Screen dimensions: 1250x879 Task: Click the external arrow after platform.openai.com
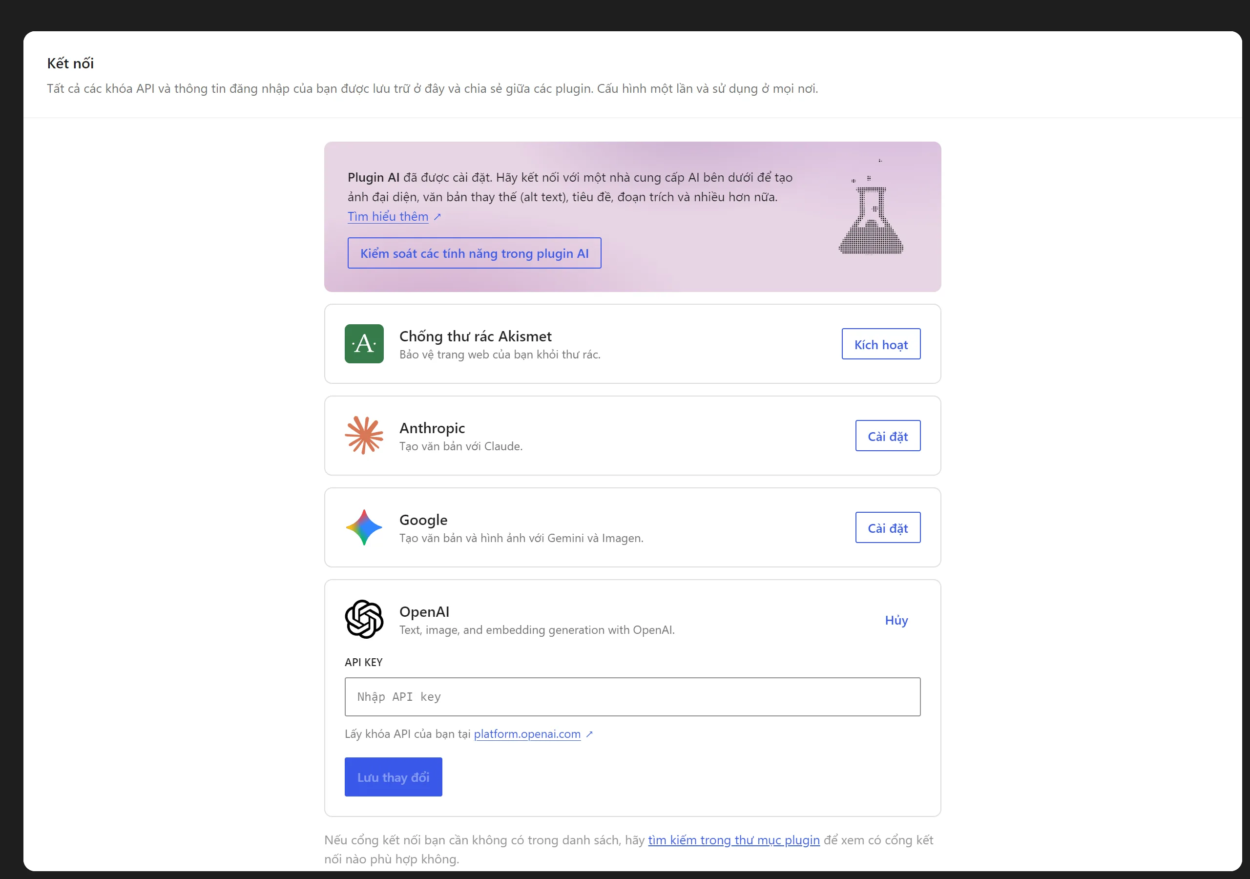pos(589,734)
